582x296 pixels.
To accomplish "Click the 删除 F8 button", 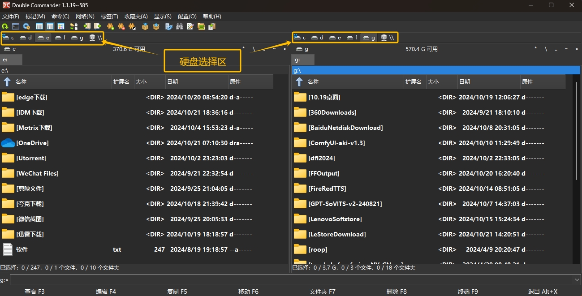I will [x=397, y=292].
